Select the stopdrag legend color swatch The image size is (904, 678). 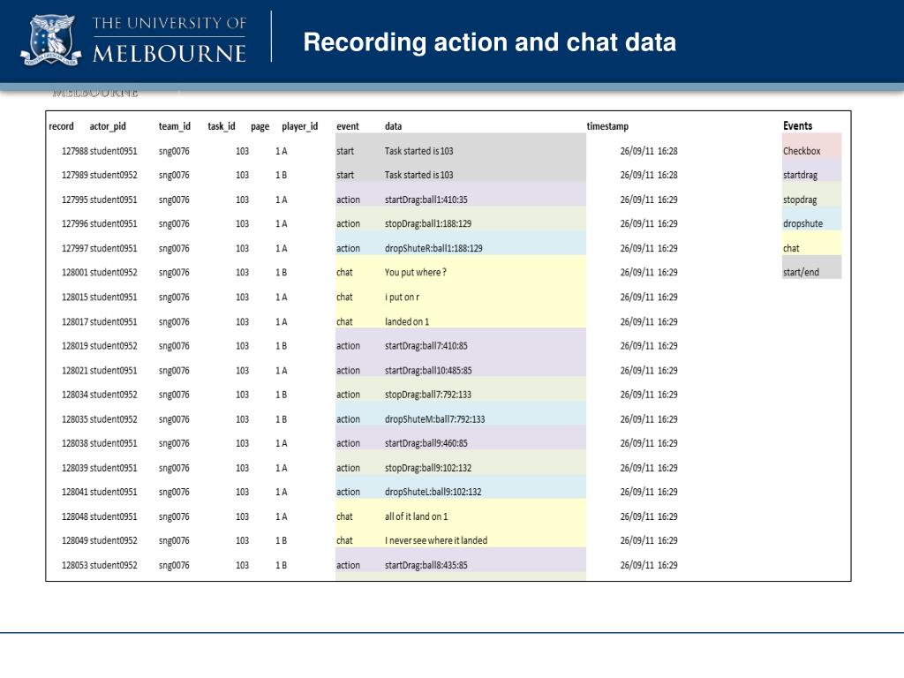click(812, 195)
